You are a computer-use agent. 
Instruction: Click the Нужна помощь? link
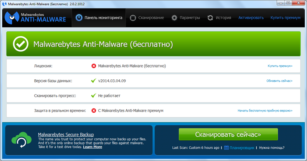272,148
